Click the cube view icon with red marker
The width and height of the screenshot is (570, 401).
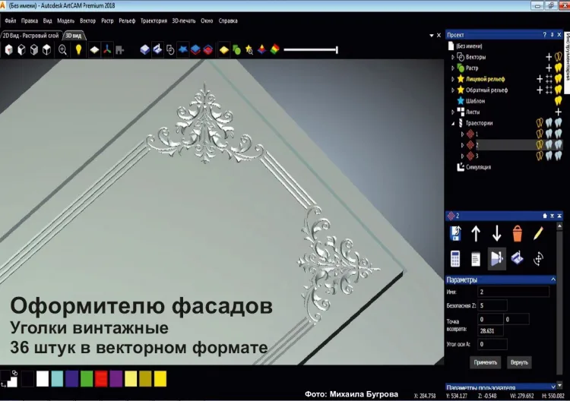[x=8, y=50]
